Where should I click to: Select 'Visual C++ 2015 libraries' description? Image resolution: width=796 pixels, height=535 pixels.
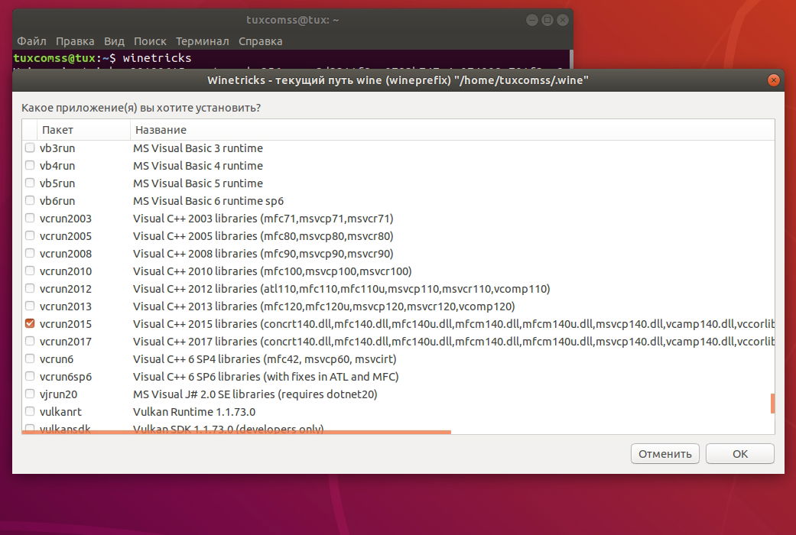coord(453,324)
